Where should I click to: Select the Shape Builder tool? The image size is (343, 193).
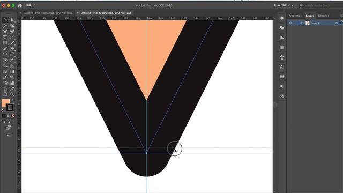5,65
